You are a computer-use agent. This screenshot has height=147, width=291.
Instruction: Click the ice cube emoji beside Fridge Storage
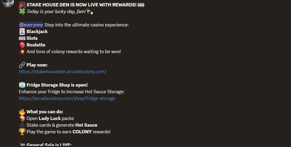tap(22, 85)
